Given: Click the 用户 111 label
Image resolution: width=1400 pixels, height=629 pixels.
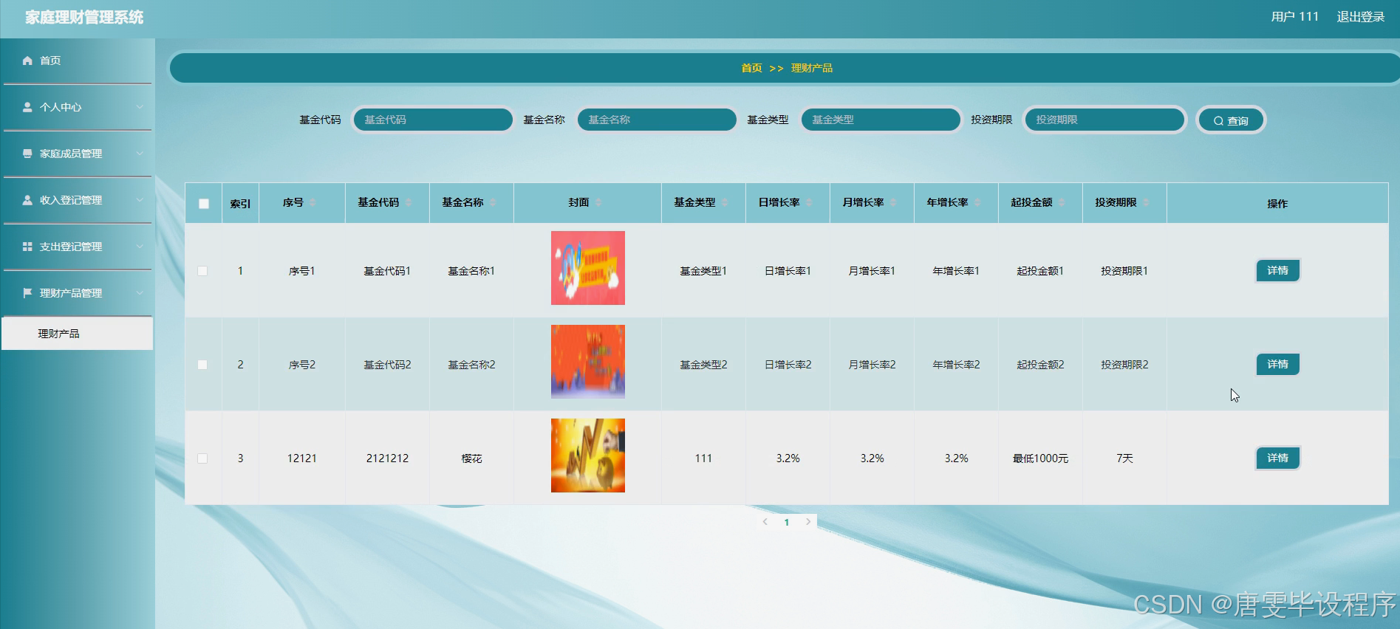Looking at the screenshot, I should tap(1294, 17).
